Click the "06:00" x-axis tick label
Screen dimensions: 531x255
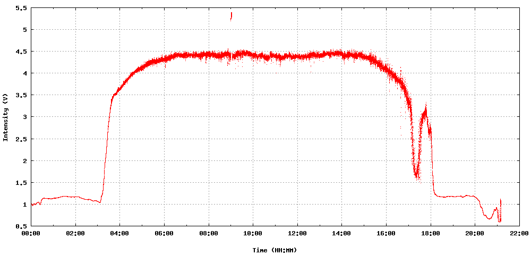(164, 233)
